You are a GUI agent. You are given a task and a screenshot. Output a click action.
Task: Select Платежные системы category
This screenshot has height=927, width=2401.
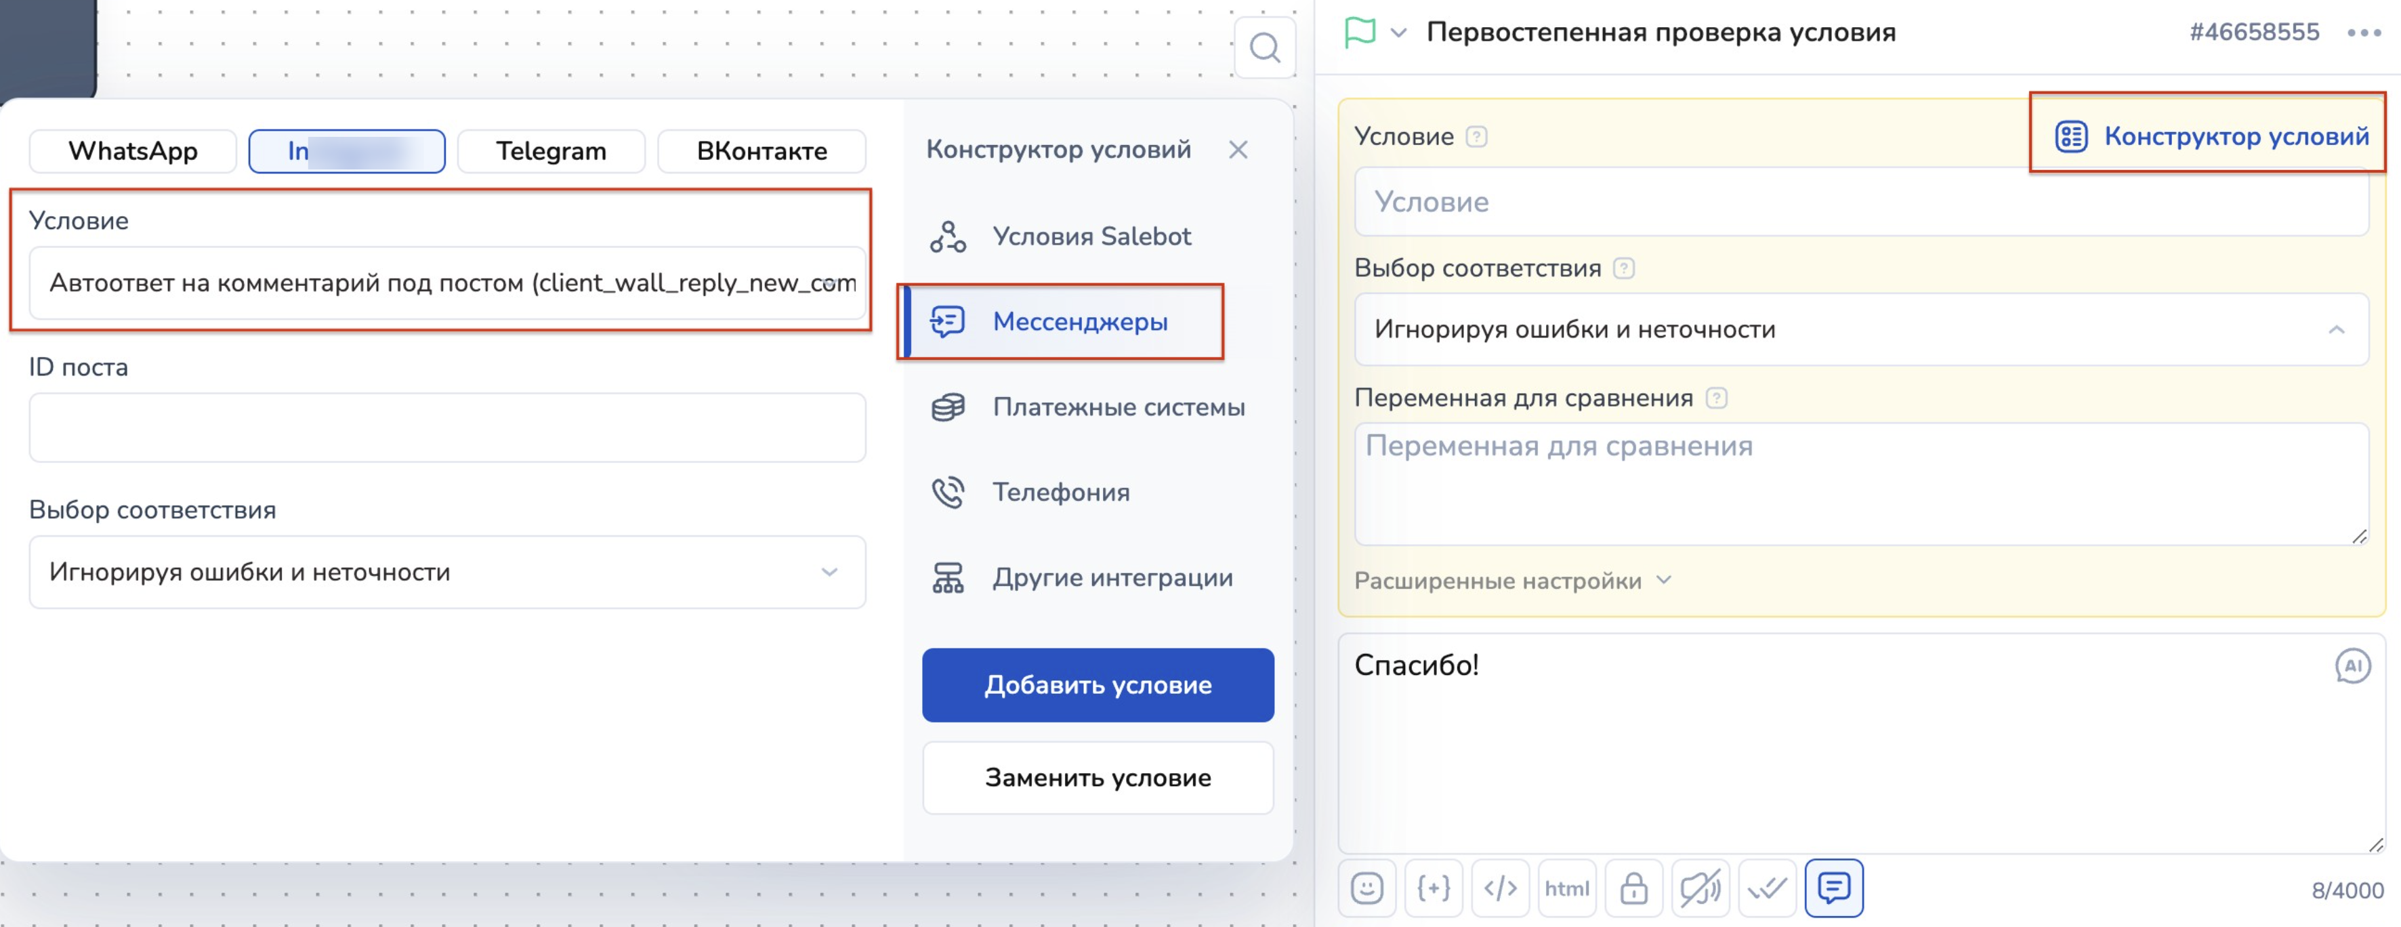1118,407
